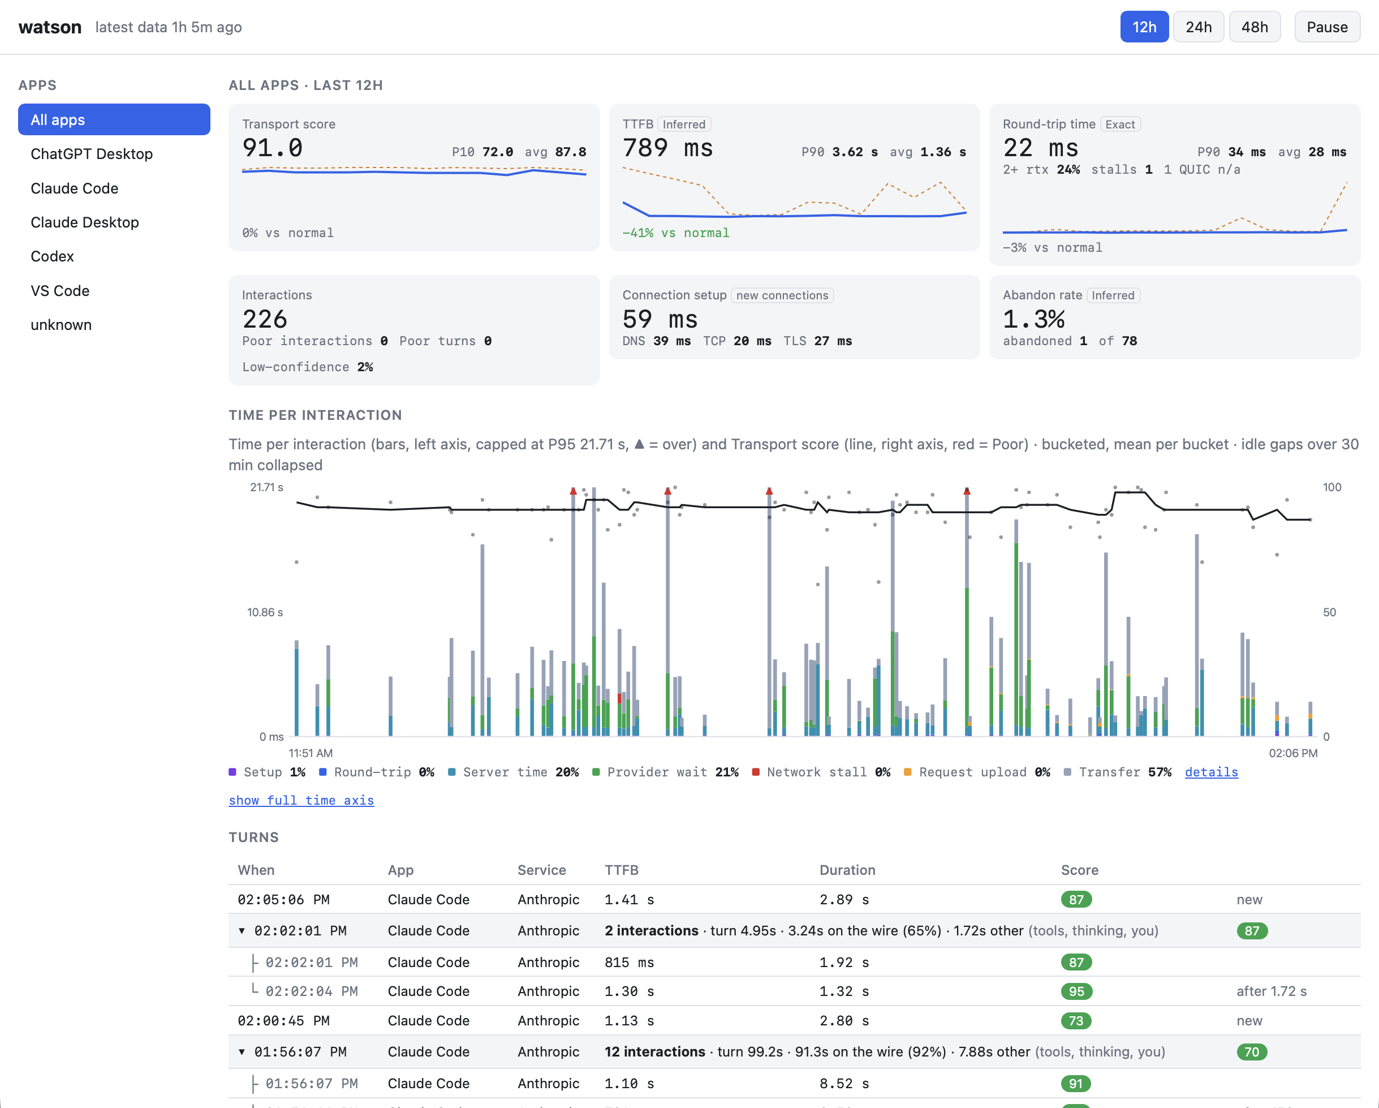Select the 02:05:06 PM turn row
Screen dimensions: 1379x1108
794,899
